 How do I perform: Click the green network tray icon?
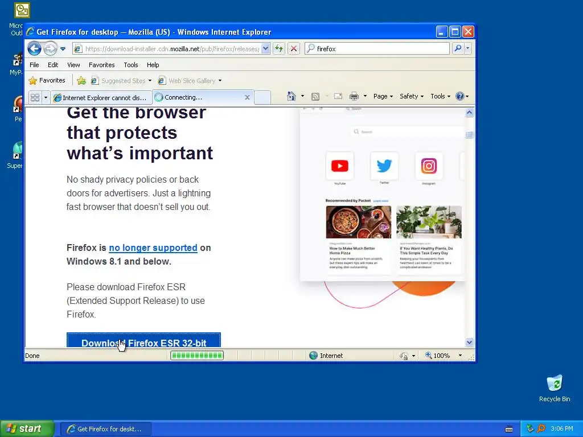click(530, 429)
